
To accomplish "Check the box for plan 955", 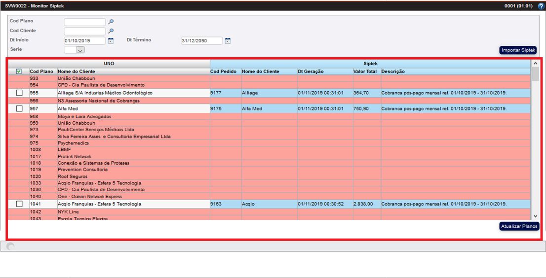I will pyautogui.click(x=19, y=93).
